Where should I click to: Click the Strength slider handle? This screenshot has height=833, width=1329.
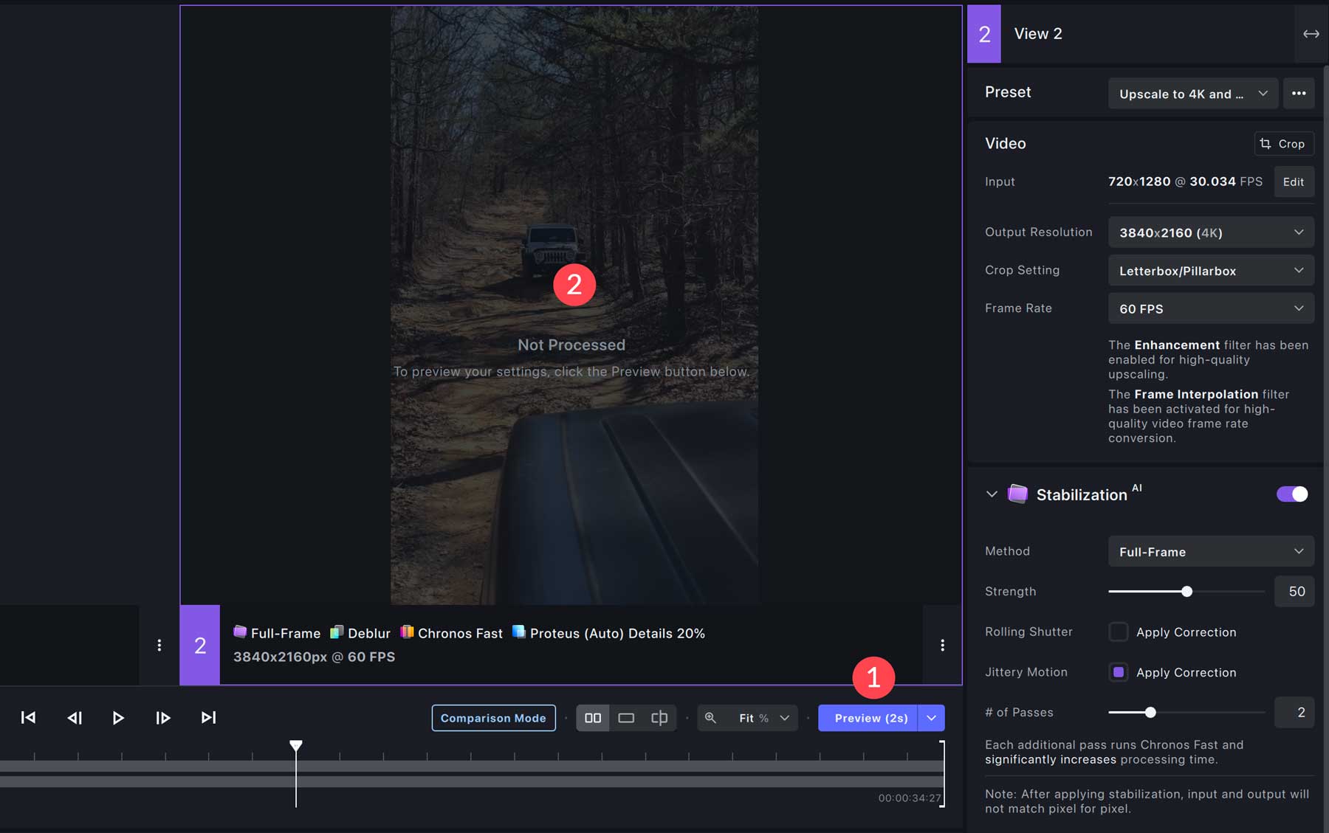coord(1187,591)
